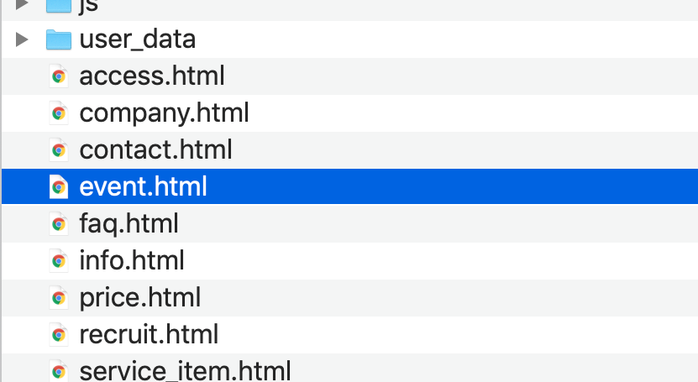Expand the js folder disclosure triangle
The image size is (698, 382).
(x=22, y=4)
